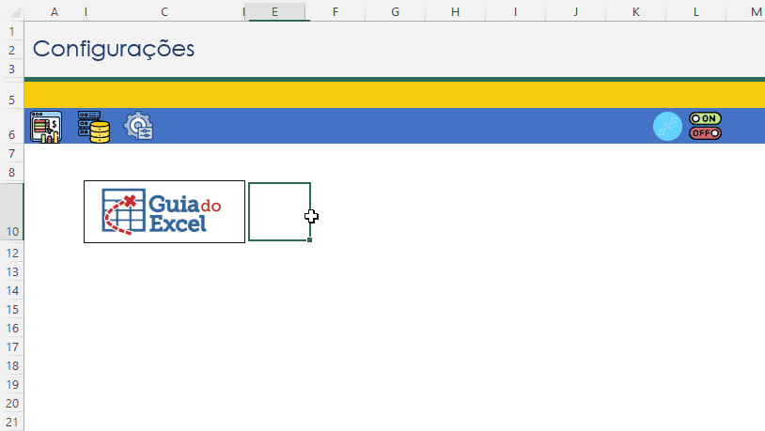
Task: Click the light blue circle icon
Action: (667, 126)
